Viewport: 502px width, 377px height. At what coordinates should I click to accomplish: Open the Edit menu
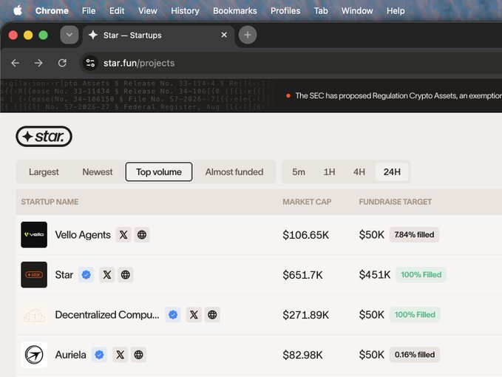(x=117, y=11)
